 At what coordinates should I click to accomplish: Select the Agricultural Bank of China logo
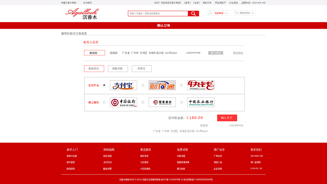point(201,102)
